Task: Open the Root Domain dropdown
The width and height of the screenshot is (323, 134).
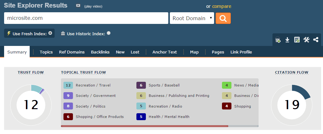Action: (x=192, y=18)
